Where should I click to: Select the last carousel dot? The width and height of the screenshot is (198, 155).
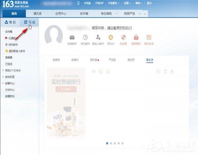[x=122, y=143]
